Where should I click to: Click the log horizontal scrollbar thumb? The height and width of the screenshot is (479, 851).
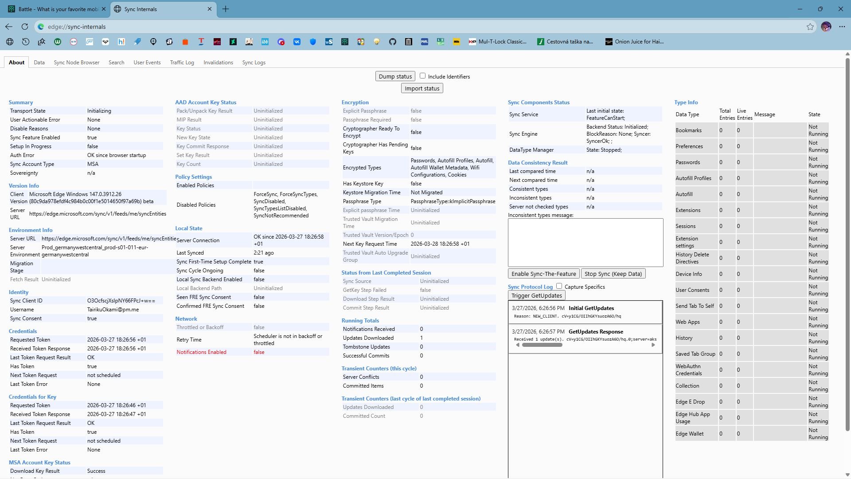coord(542,345)
